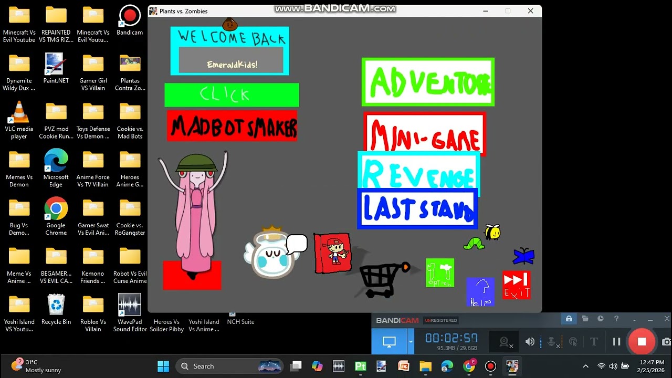Screen dimensions: 672x378
Task: Click the Bandicam speaker volume level meter
Action: click(x=540, y=342)
